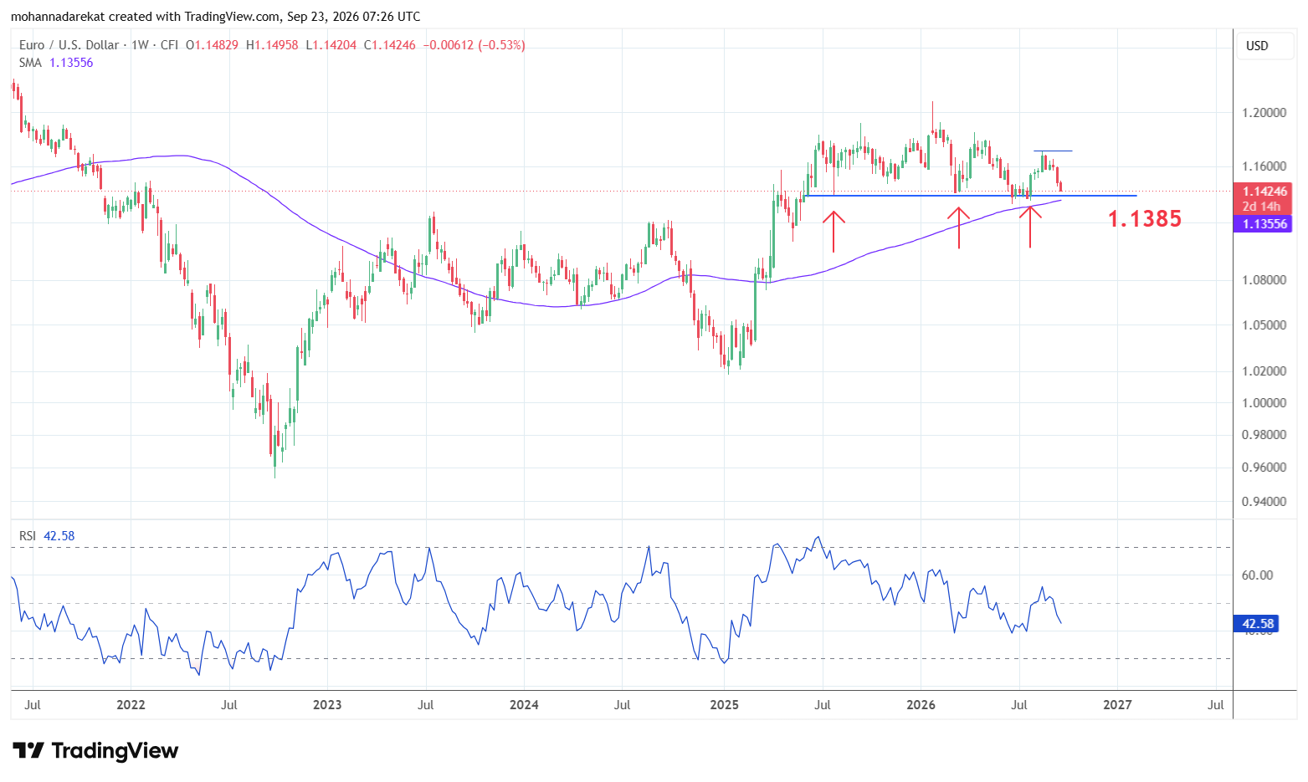Click the low price value L1.14204
The width and height of the screenshot is (1308, 782).
pyautogui.click(x=331, y=45)
